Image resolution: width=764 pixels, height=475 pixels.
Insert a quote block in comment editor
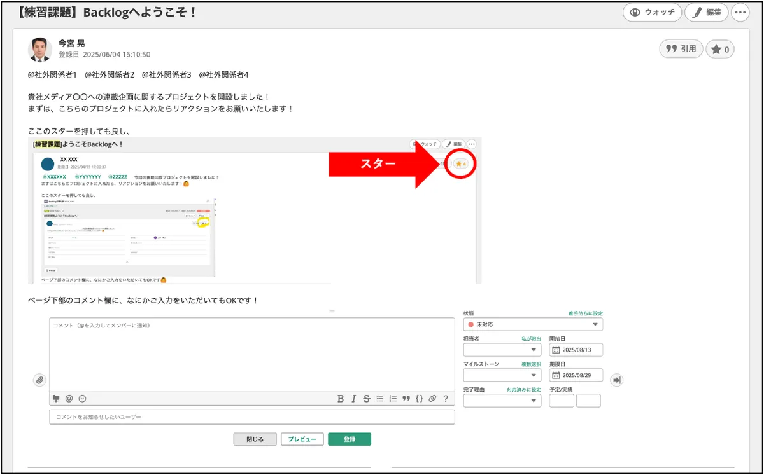pyautogui.click(x=406, y=399)
